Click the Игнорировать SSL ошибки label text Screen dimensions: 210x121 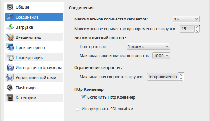click(107, 109)
